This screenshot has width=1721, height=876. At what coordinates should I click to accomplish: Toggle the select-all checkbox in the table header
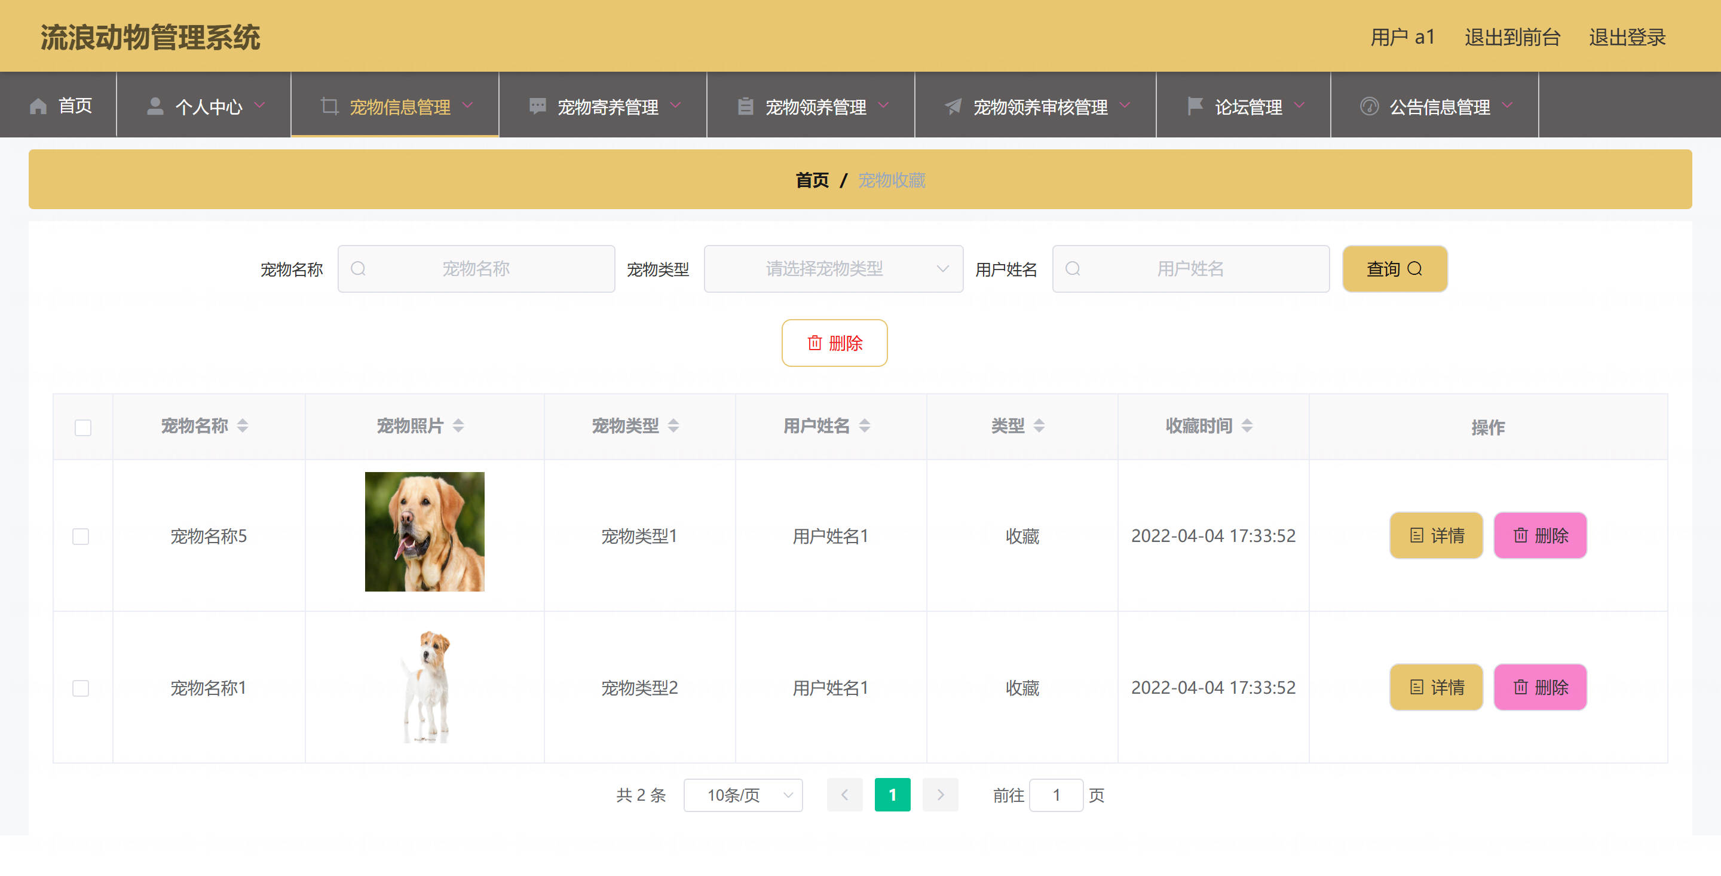83,428
